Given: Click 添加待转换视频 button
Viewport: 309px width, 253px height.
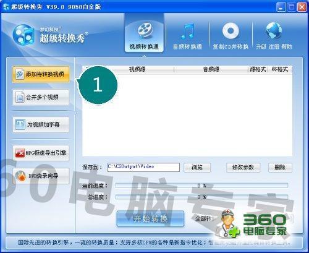Looking at the screenshot, I should click(x=41, y=74).
